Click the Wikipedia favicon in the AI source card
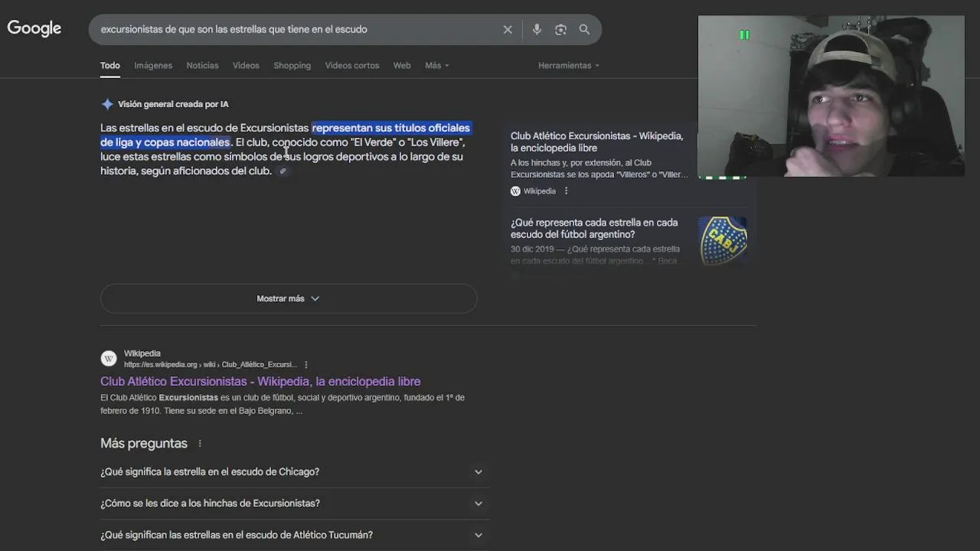The width and height of the screenshot is (980, 551). tap(515, 191)
